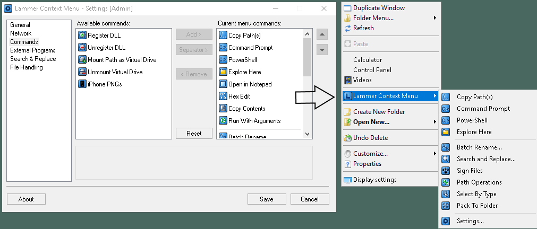Viewport: 537px width, 229px height.
Task: Click the < Remove button
Action: pos(194,74)
